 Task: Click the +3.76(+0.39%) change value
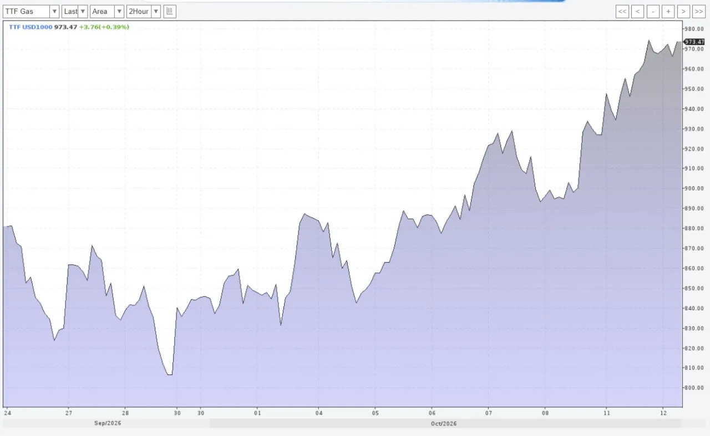coord(104,27)
